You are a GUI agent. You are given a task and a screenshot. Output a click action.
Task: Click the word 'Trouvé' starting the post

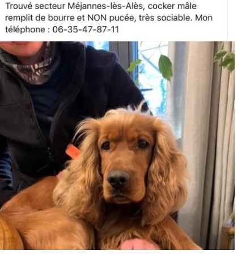coord(19,6)
